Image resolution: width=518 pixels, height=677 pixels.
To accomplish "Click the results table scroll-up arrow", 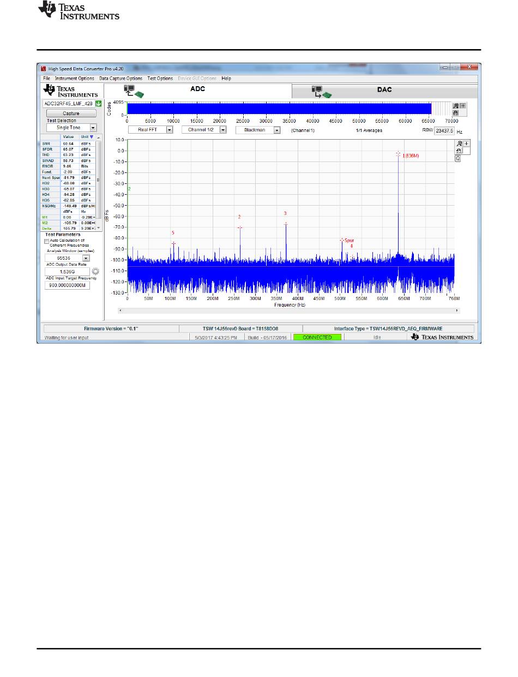I will pyautogui.click(x=99, y=137).
